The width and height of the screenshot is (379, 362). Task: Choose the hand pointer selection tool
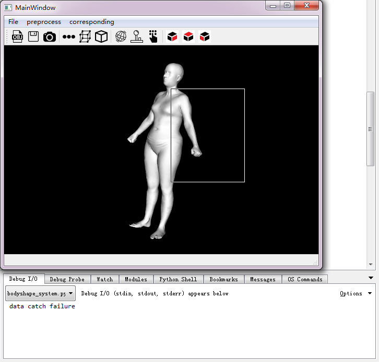[x=153, y=36]
